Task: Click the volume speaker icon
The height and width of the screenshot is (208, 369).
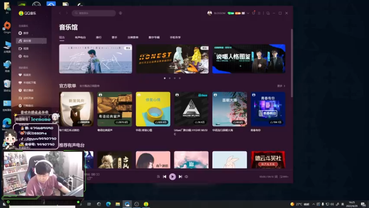Action: [x=186, y=177]
